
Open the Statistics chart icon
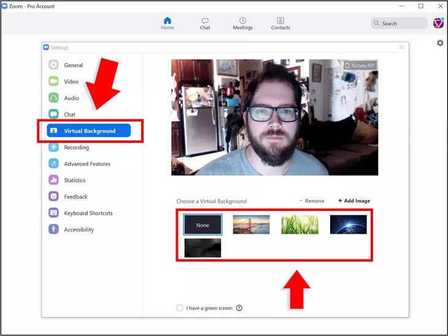(x=53, y=180)
